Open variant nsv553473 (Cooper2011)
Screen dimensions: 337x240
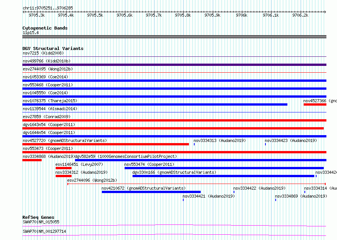tap(48, 148)
